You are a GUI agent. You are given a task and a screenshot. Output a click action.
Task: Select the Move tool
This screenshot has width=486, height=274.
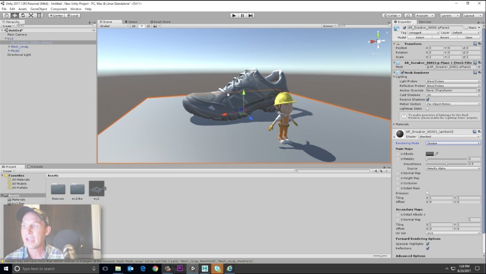[16, 15]
